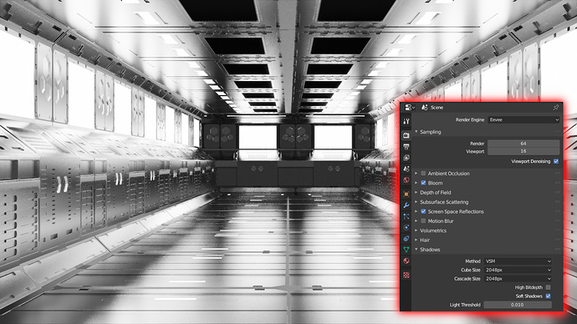
Task: Expand the Subsurface Scattering panel
Action: coord(416,202)
